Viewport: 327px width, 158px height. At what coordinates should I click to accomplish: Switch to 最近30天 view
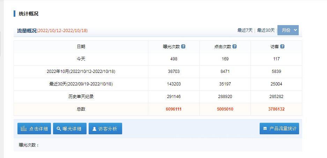coord(266,30)
